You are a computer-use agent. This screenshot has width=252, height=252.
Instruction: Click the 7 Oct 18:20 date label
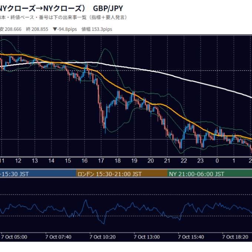[x=235, y=237]
